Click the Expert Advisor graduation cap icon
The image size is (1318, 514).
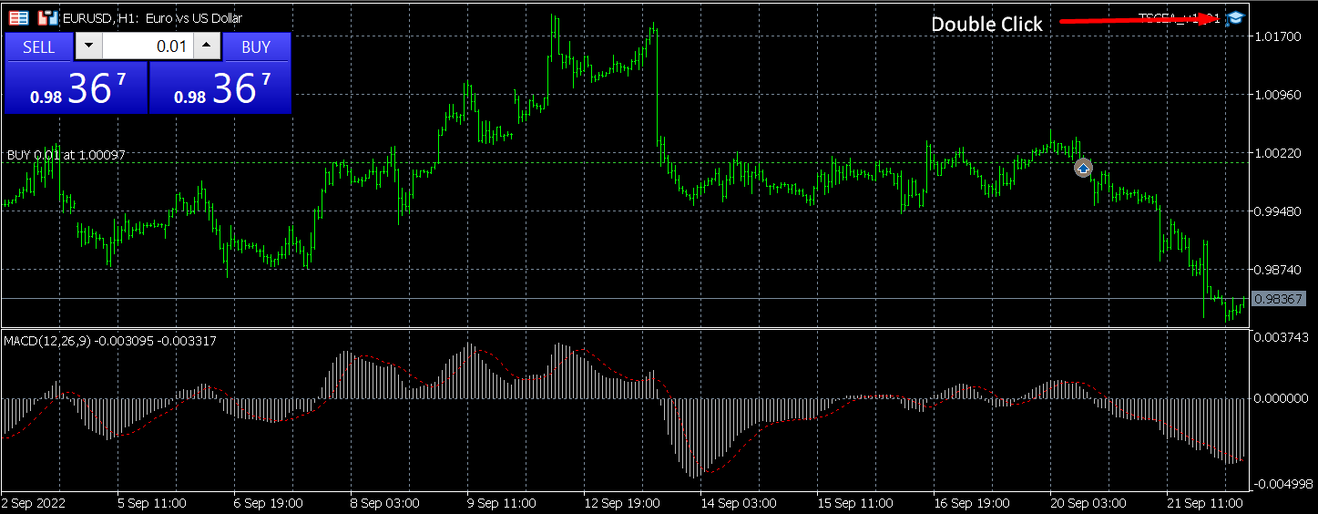click(1234, 18)
